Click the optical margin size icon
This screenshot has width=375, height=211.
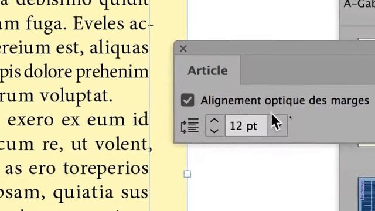tap(190, 125)
